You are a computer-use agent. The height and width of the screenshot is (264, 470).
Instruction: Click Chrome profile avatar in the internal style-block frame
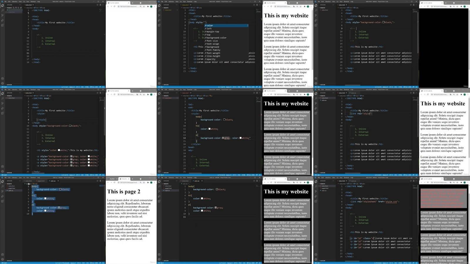(308, 94)
